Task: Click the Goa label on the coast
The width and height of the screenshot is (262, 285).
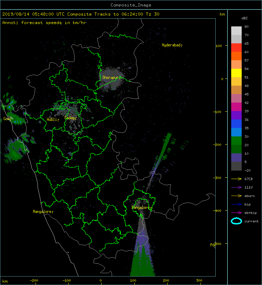Action: pyautogui.click(x=8, y=119)
